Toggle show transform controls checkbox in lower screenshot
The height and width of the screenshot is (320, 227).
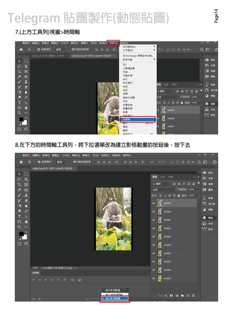[x=71, y=162]
